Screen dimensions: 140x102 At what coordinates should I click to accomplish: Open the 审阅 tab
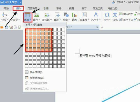click(x=59, y=8)
